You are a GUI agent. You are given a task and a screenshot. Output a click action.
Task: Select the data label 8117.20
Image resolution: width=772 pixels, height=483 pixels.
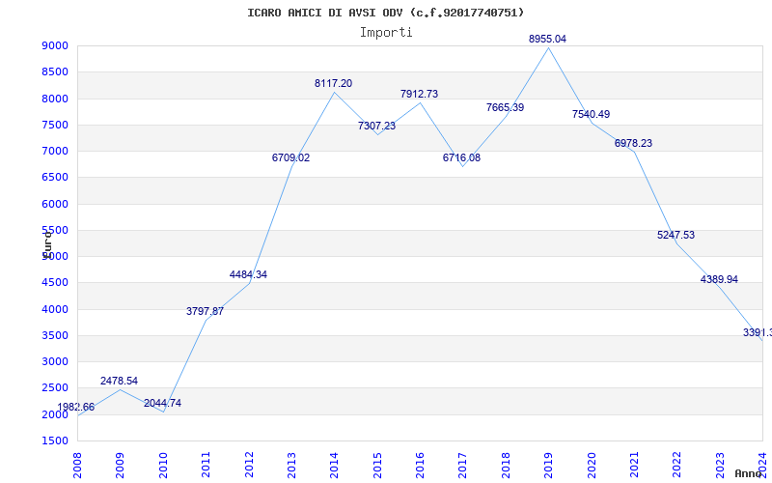point(333,83)
